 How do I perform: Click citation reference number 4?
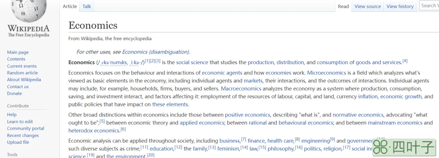pyautogui.click(x=405, y=61)
